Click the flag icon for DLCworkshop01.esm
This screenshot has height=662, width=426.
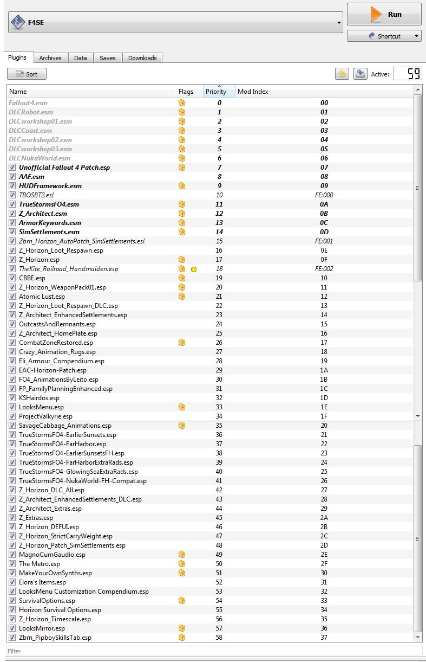(x=182, y=121)
